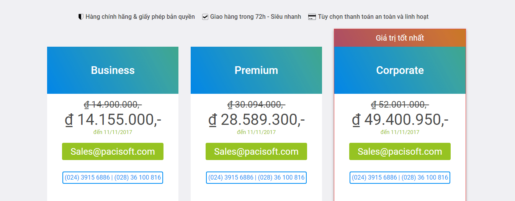The image size is (515, 201).
Task: Click the Premium price ₫ 28.589.300
Action: coord(257,120)
